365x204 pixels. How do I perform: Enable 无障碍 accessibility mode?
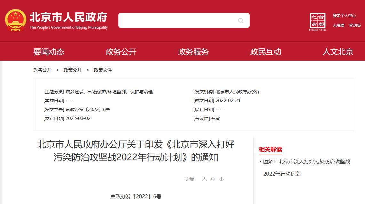tap(338, 26)
